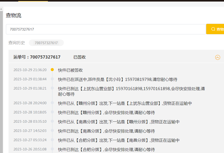Click the timeline dot beside 2023-10-27 14:52:03
The image size is (224, 153).
[52, 130]
